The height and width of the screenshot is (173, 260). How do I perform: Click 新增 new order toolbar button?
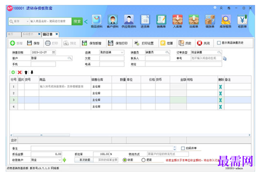[x=16, y=43]
